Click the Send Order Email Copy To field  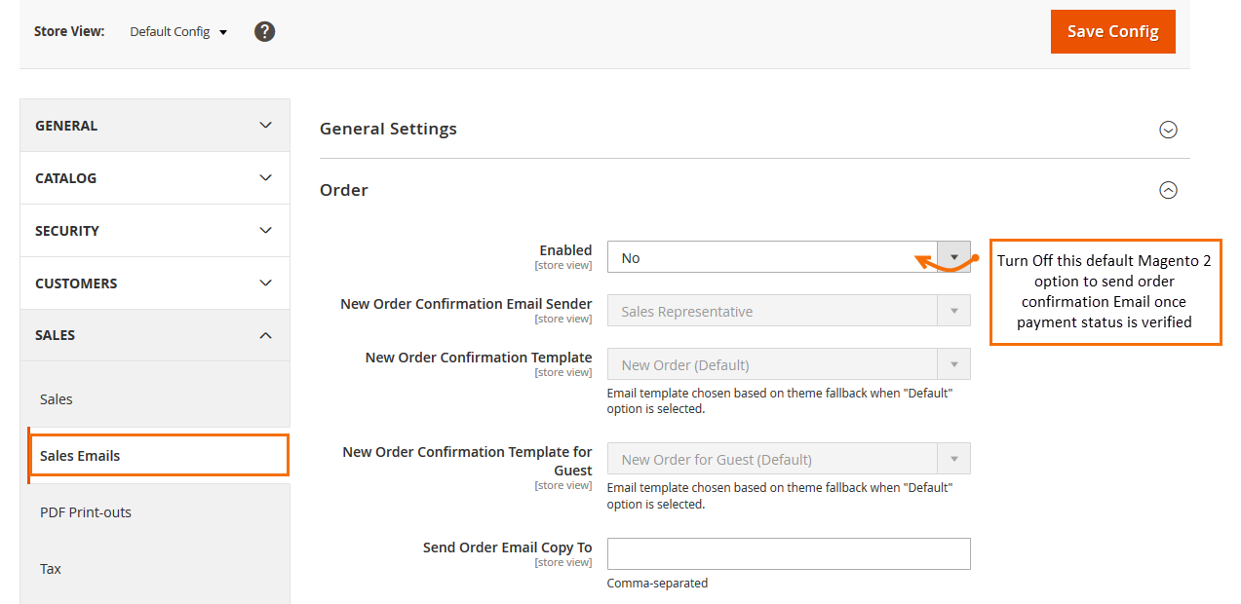click(788, 553)
